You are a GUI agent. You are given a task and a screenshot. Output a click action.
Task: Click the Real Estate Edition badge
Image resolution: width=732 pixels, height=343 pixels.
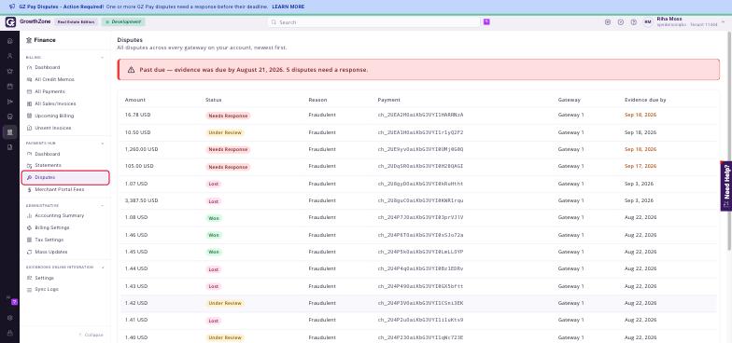[x=76, y=22]
